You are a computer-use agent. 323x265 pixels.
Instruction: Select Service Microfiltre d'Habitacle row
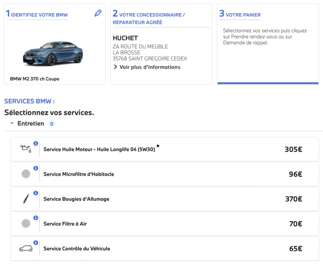[x=165, y=174]
